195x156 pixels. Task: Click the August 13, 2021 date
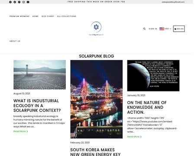click(22, 94)
